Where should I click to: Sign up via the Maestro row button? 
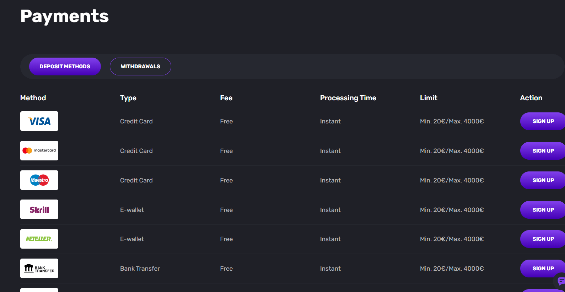click(543, 180)
